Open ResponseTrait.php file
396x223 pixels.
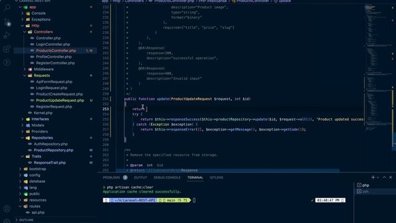49,162
